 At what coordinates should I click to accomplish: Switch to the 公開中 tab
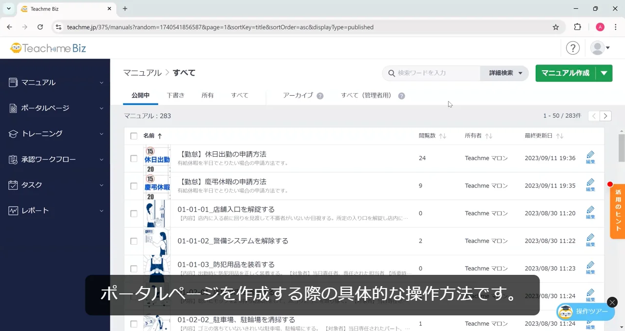[141, 96]
